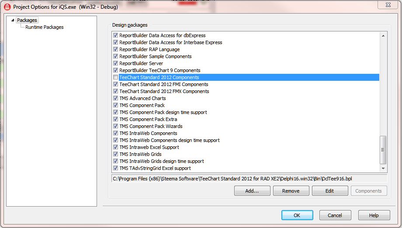The height and width of the screenshot is (228, 402).
Task: Select the TMS Component Pack Wizards row
Action: tap(246, 126)
